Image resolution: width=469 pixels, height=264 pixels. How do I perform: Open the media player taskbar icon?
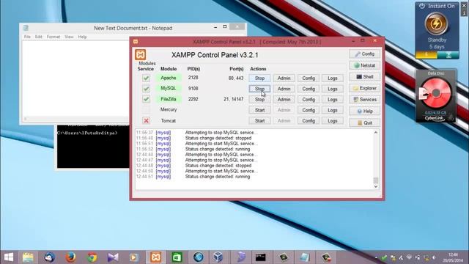134,257
